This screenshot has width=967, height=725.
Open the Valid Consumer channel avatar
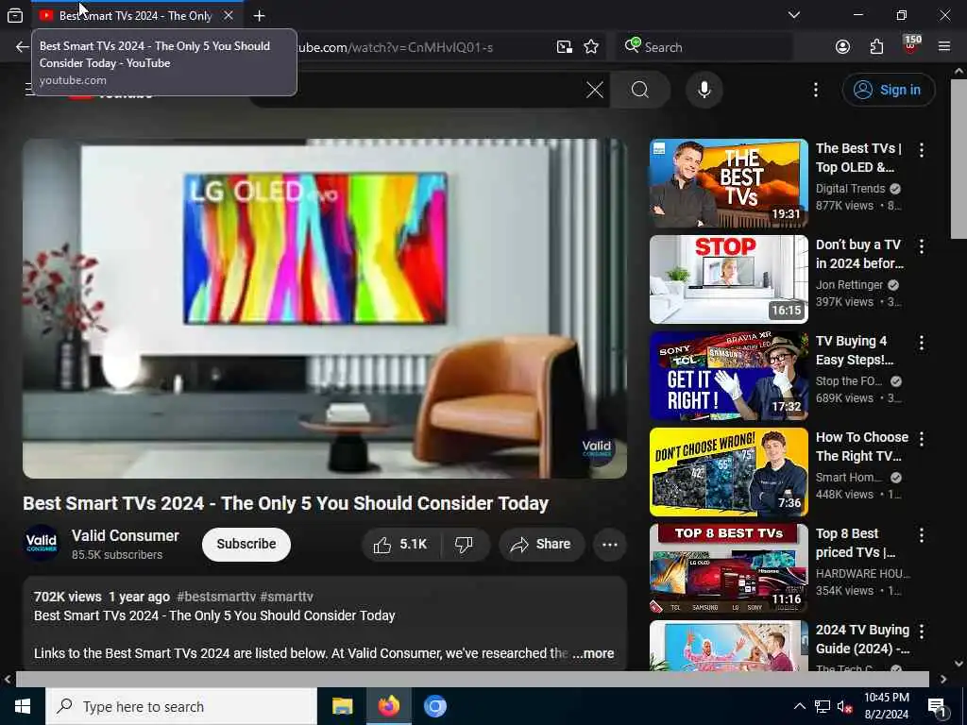(42, 543)
